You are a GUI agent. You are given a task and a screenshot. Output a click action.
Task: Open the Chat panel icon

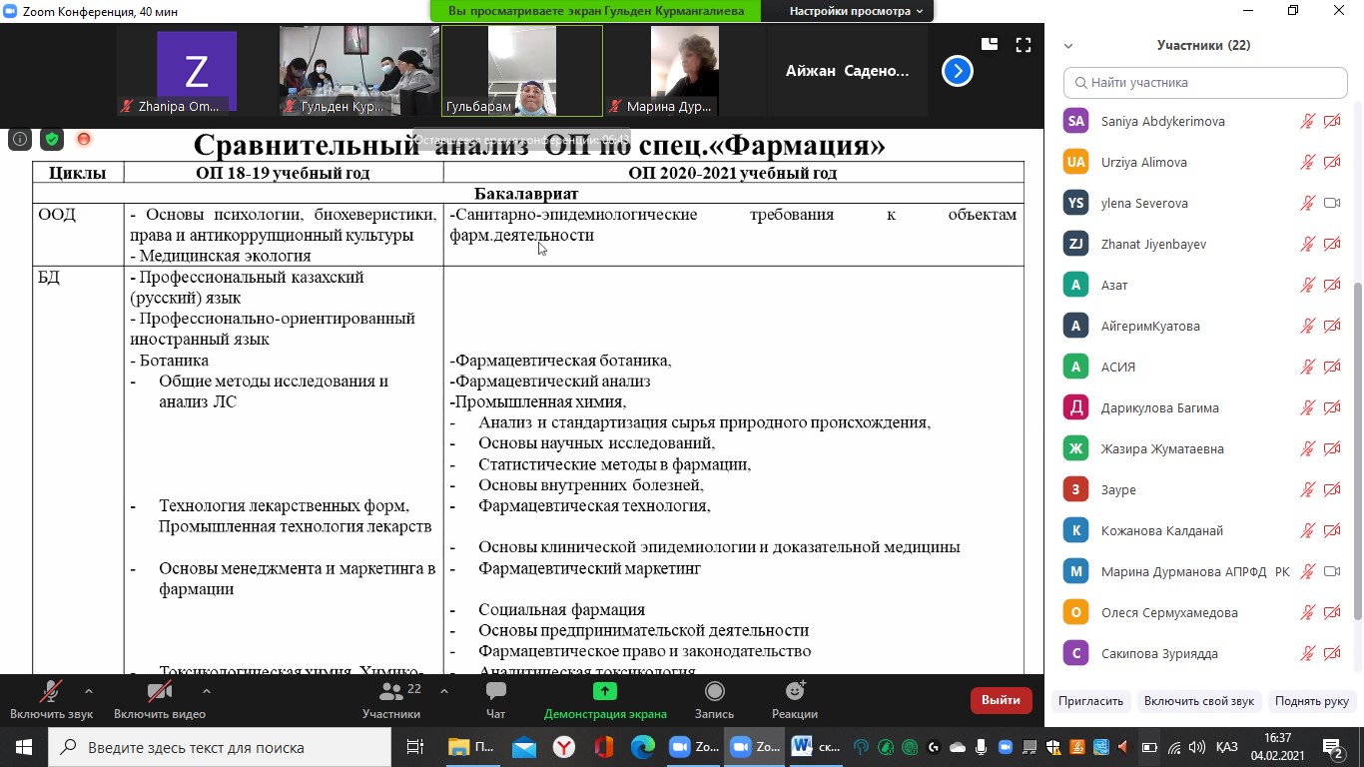[495, 692]
